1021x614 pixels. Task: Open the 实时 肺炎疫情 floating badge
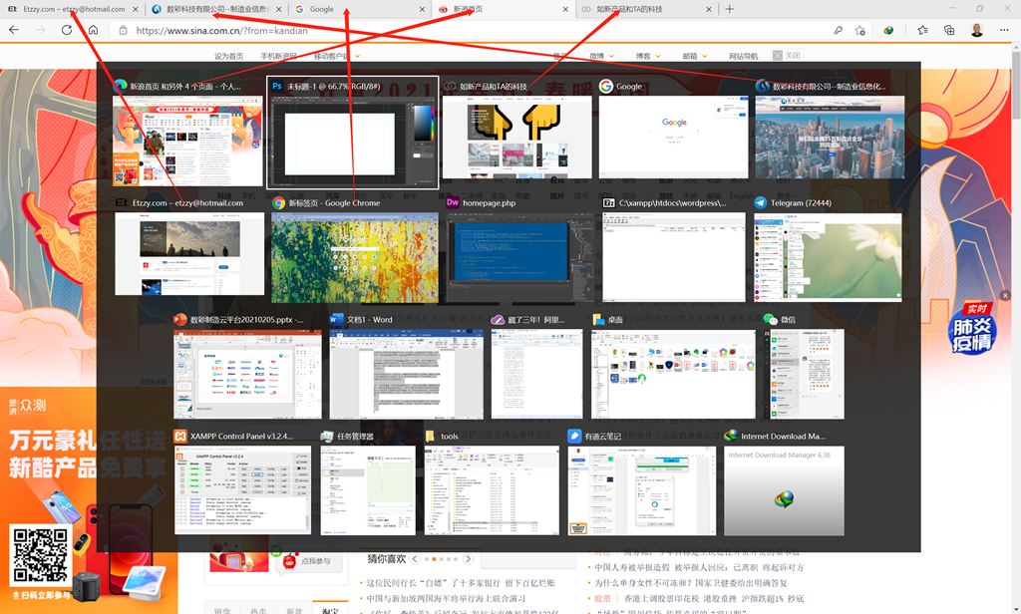(971, 329)
